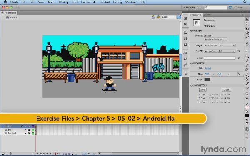
Task: Switch to the Library tab
Action: tap(207, 15)
